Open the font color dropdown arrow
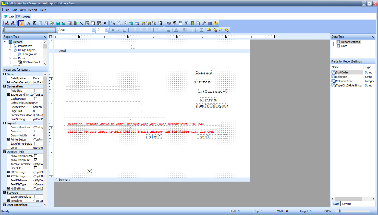This screenshot has width=378, height=215. click(x=180, y=30)
